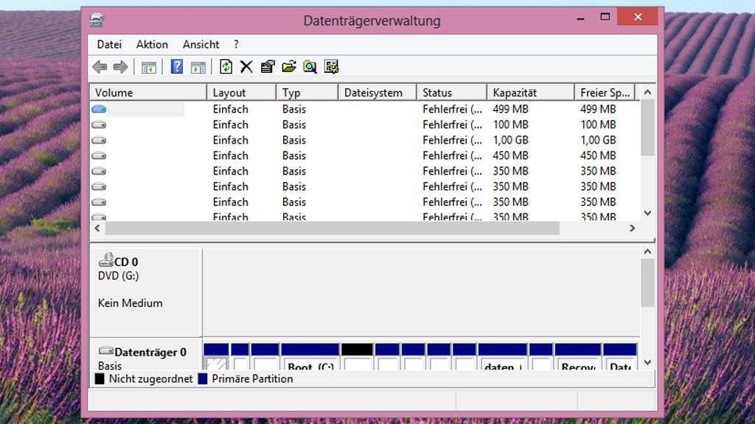Toggle the console tree pane icon
Image resolution: width=755 pixels, height=424 pixels.
149,67
